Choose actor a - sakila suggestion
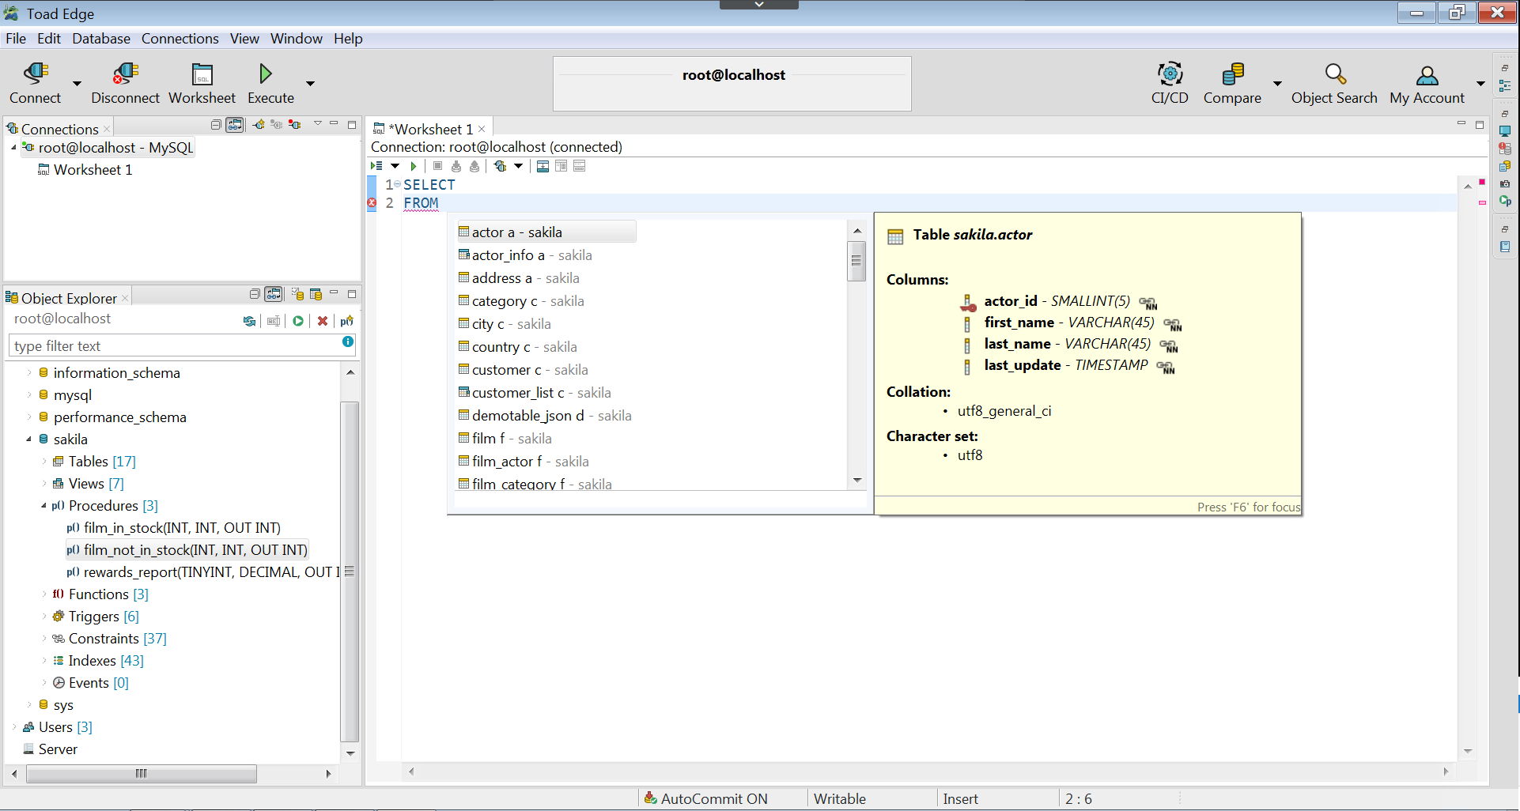The height and width of the screenshot is (811, 1520). tap(546, 232)
